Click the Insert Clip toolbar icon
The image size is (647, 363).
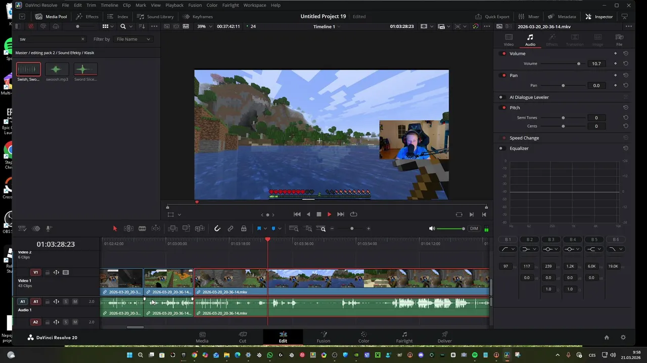tap(173, 228)
